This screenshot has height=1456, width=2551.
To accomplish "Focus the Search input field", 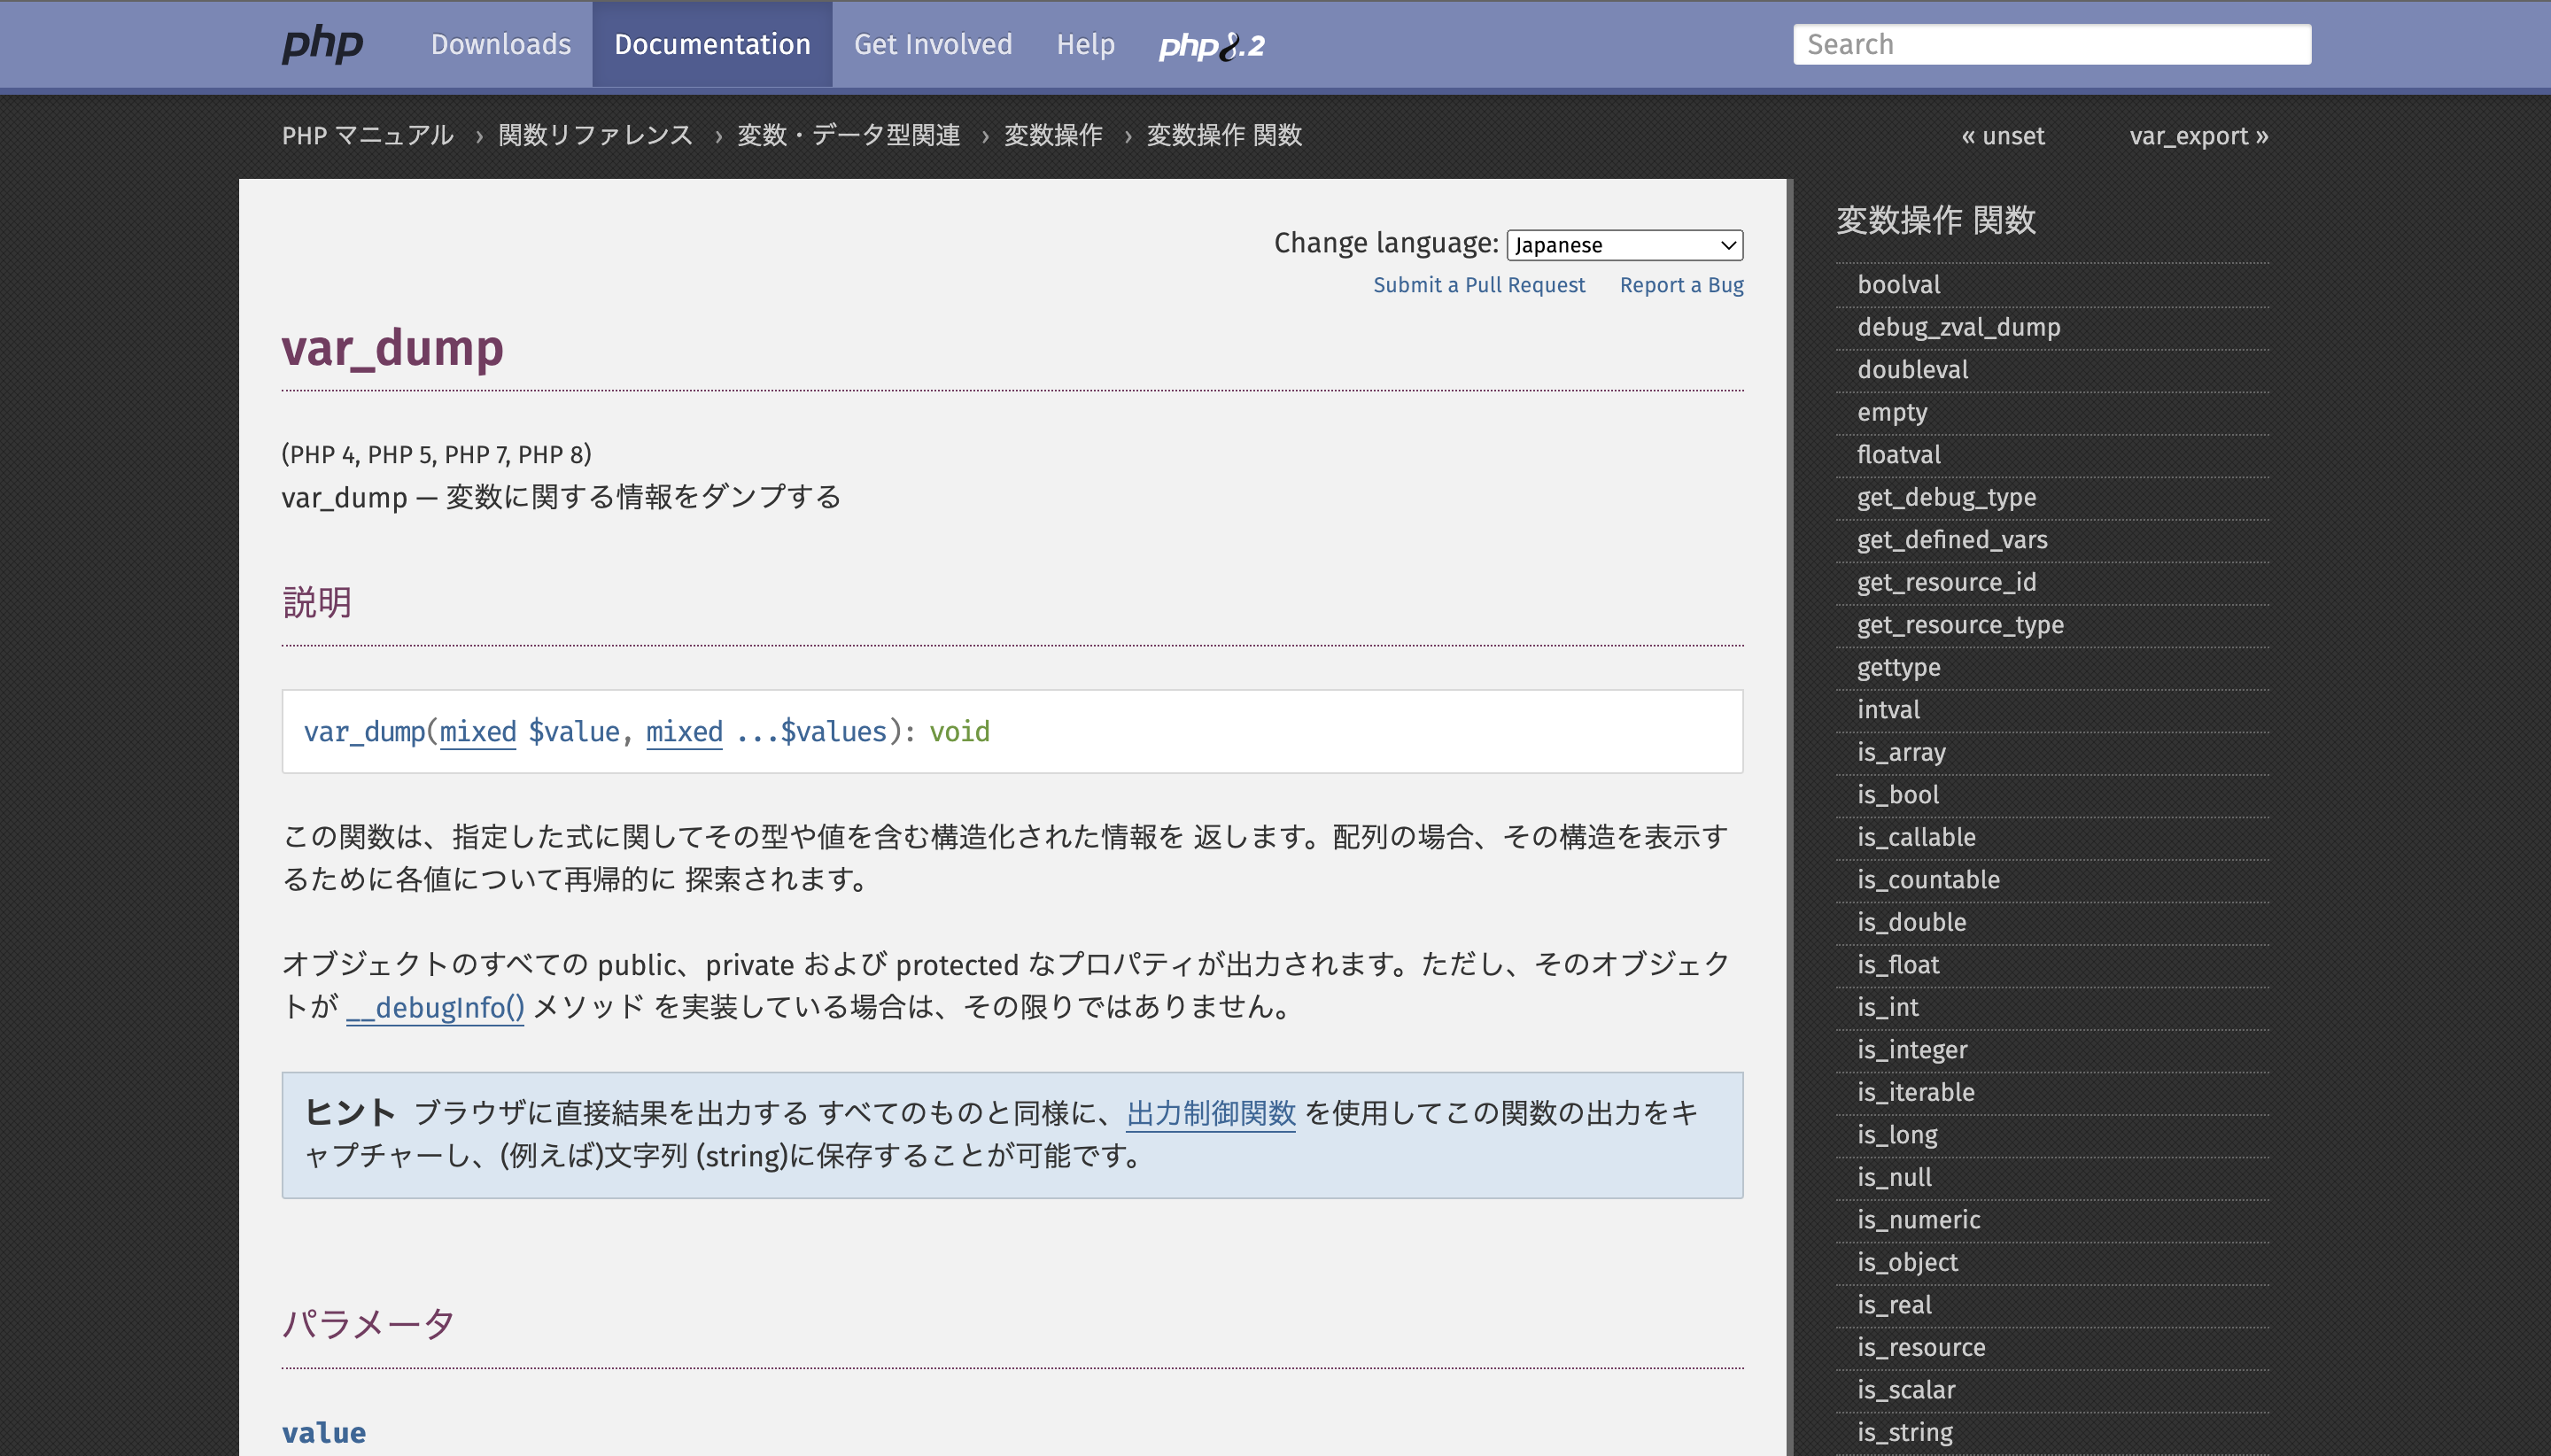I will click(2051, 44).
